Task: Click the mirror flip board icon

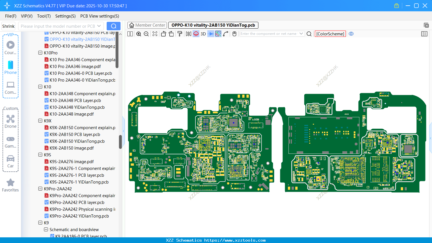Action: pyautogui.click(x=188, y=34)
